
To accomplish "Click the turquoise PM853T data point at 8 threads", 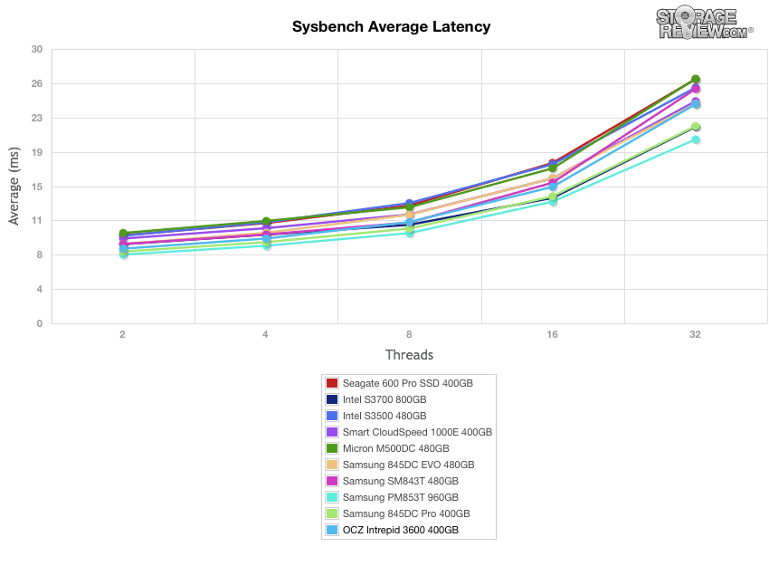I will tap(410, 233).
